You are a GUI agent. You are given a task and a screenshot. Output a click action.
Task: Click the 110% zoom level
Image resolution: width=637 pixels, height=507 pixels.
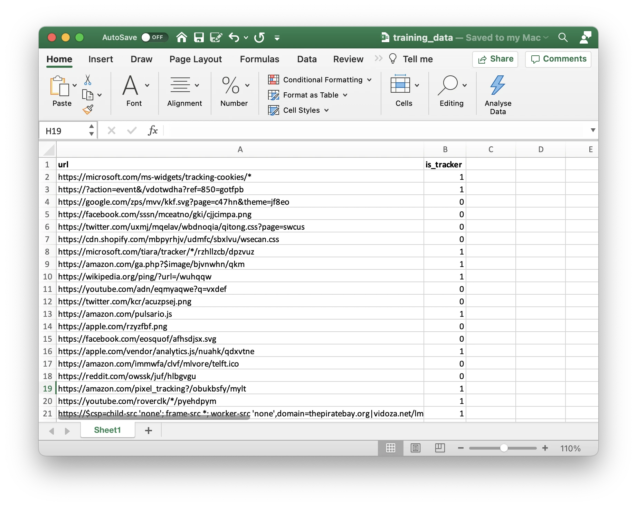[570, 448]
